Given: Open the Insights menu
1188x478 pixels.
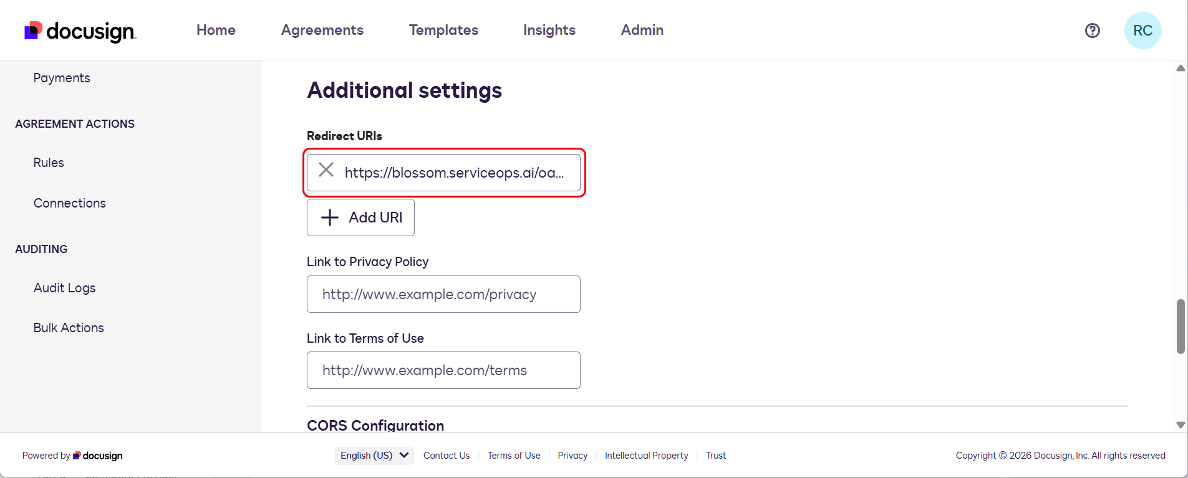Looking at the screenshot, I should tap(549, 30).
